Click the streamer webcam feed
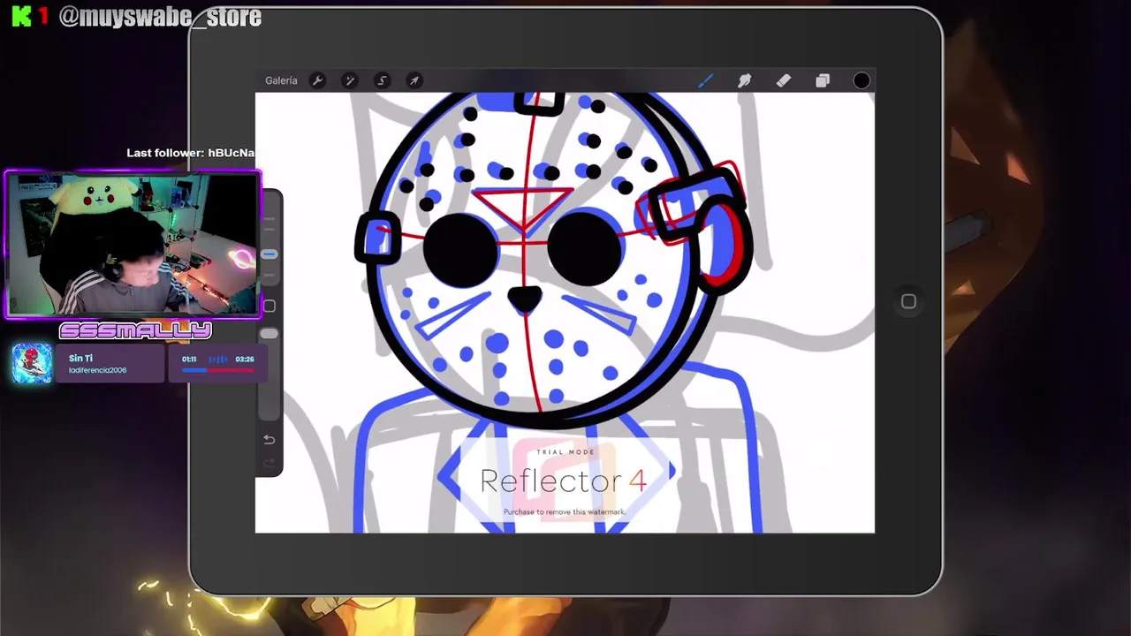Viewport: 1131px width, 636px height. [133, 245]
